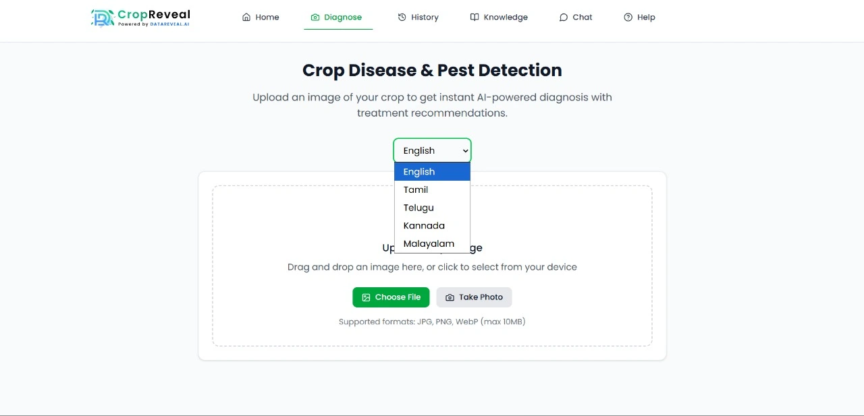Click the image icon on Choose File
Image resolution: width=864 pixels, height=416 pixels.
[x=366, y=297]
